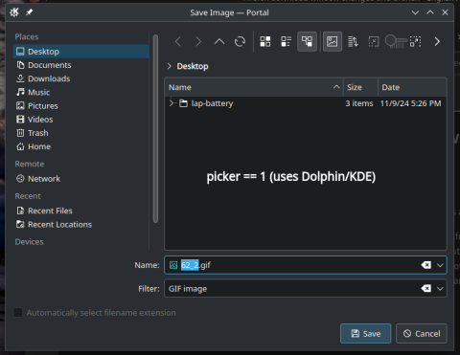Click the zoom in icon button
The width and height of the screenshot is (460, 355).
coord(416,41)
